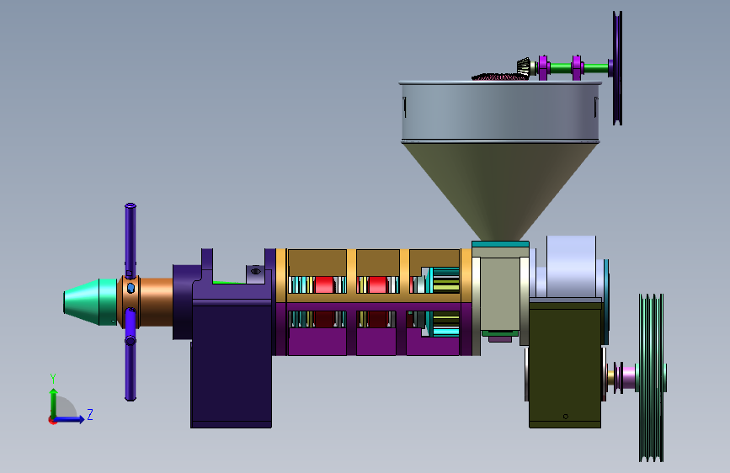The width and height of the screenshot is (730, 473).
Task: Select the gray cylindrical hopper bin
Action: [500, 112]
